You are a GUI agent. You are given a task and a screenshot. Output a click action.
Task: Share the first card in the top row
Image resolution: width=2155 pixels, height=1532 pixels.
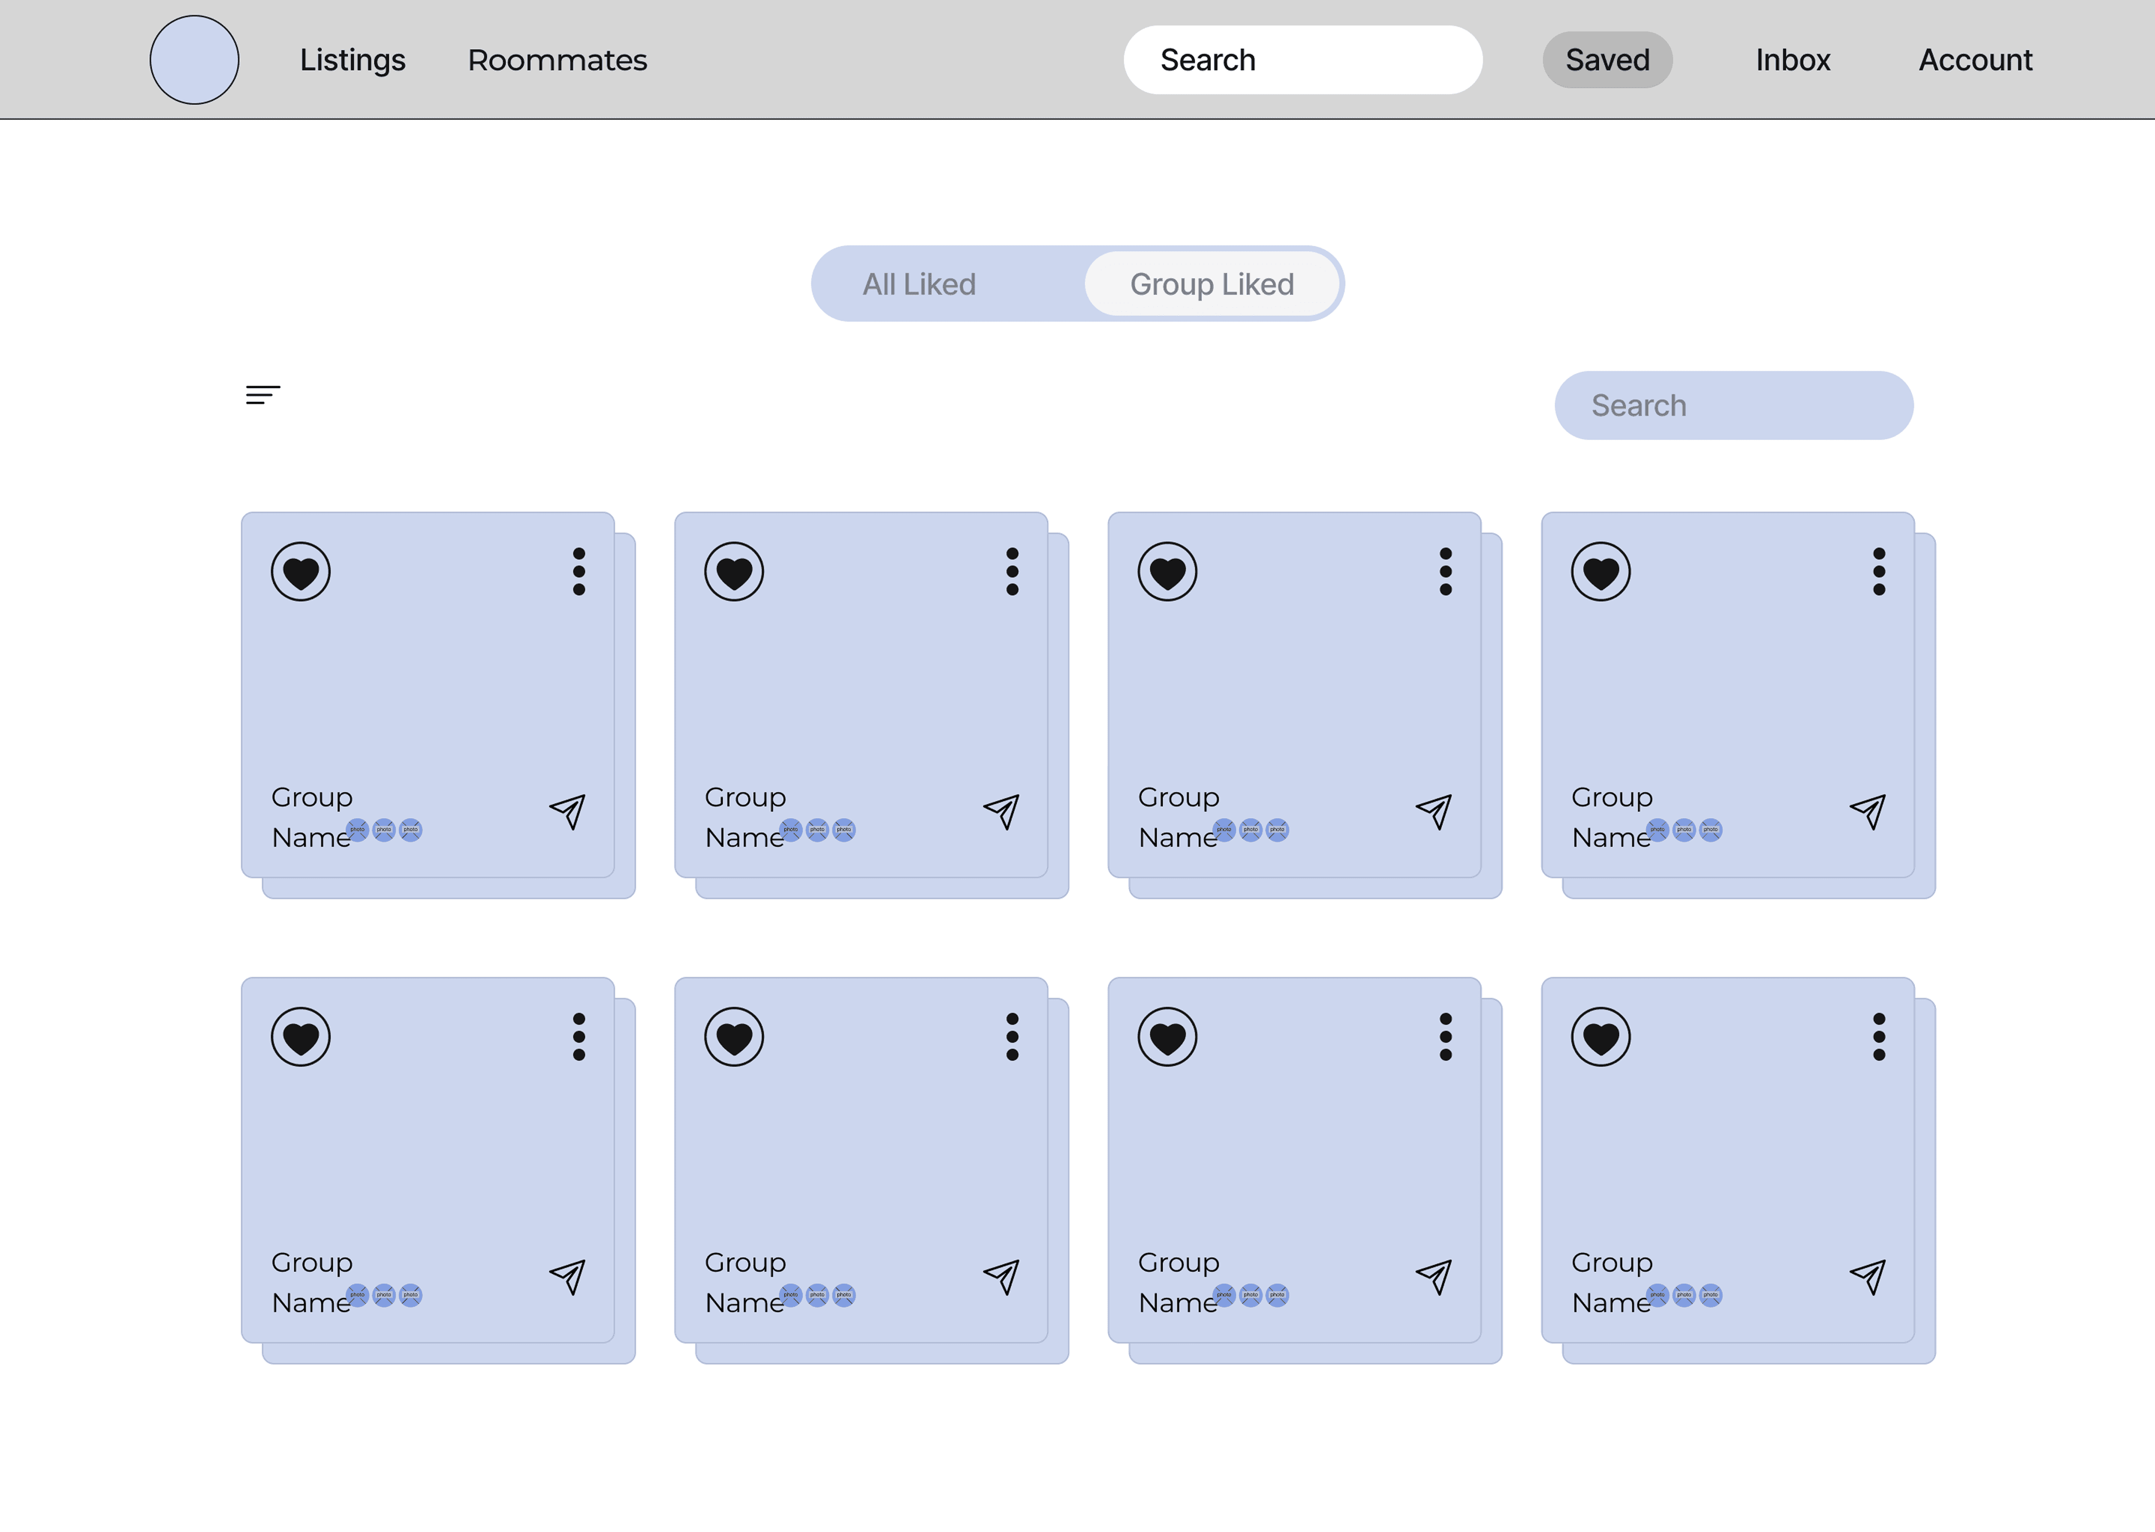(568, 811)
